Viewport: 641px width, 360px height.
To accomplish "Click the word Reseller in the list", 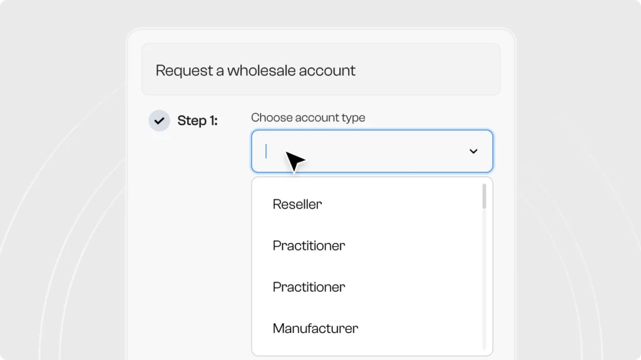I will 297,204.
